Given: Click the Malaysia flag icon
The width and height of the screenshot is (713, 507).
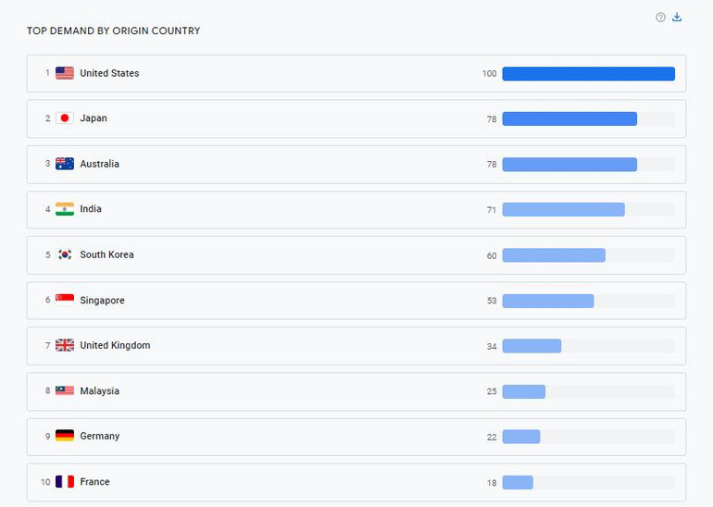Looking at the screenshot, I should [x=65, y=390].
